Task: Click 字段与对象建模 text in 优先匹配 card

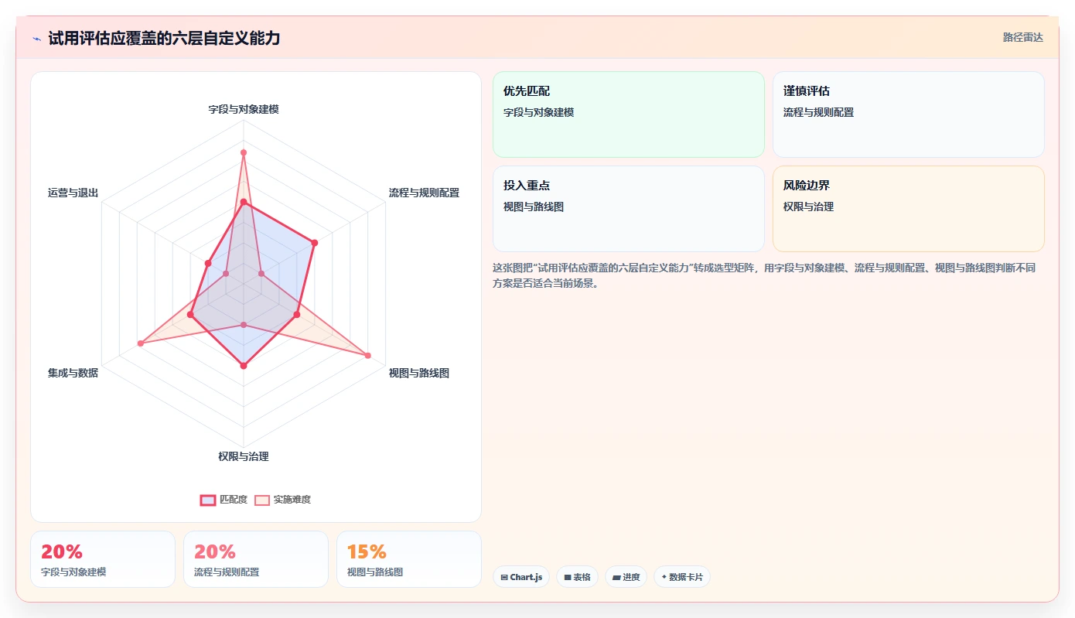Action: [539, 112]
